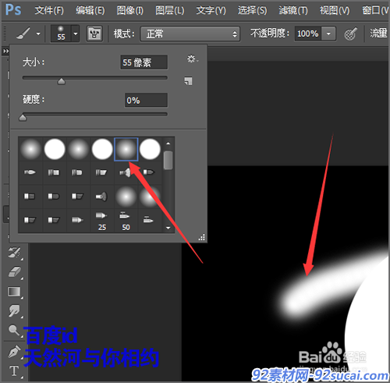Viewport: 390px width, 383px height.
Task: Toggle pressure for opacity icon
Action: tap(350, 34)
